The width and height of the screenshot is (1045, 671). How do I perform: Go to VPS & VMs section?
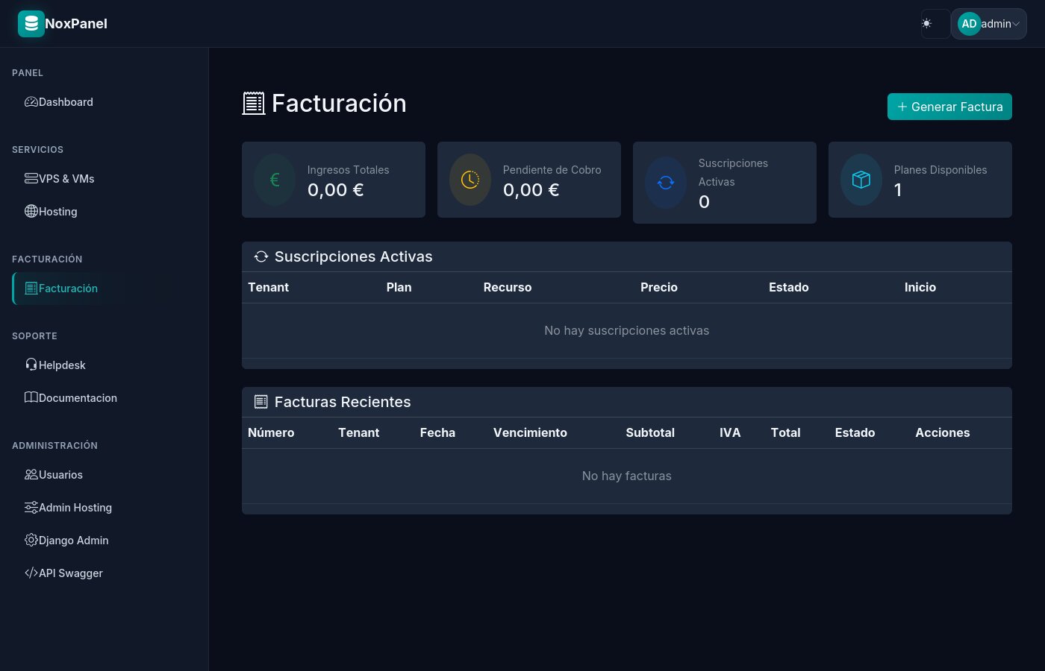click(66, 179)
